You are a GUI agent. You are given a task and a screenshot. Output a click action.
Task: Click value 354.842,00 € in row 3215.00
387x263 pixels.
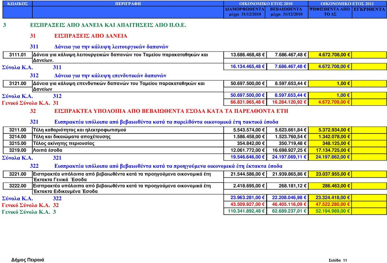pos(245,144)
